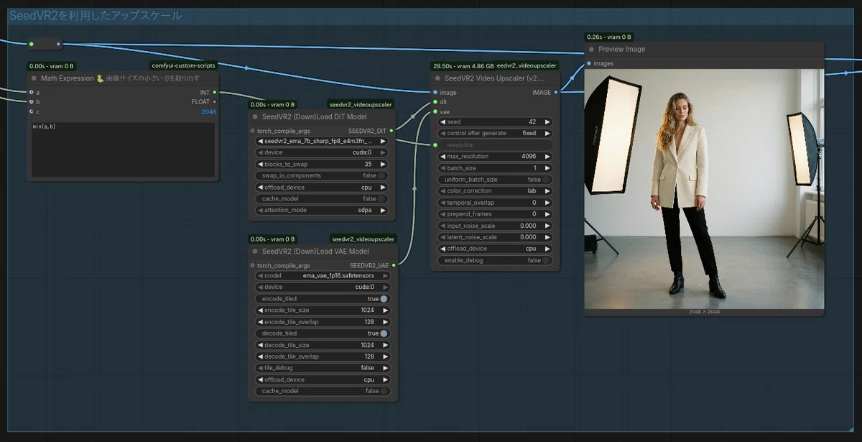The width and height of the screenshot is (862, 442).
Task: Disable encode_tiled in Load VAE Model
Action: click(x=323, y=299)
